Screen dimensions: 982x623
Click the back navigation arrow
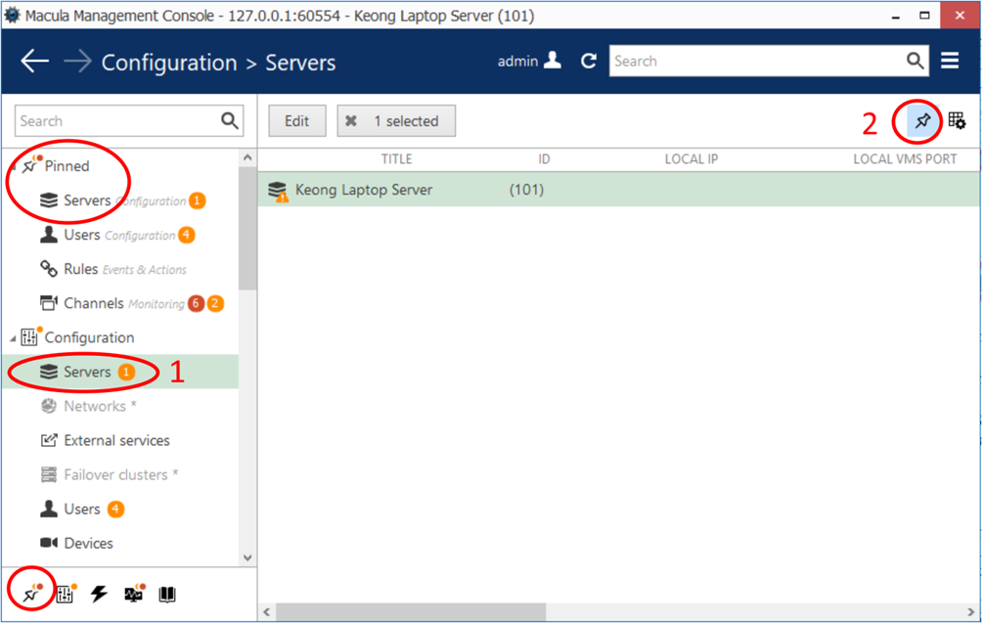coord(35,62)
